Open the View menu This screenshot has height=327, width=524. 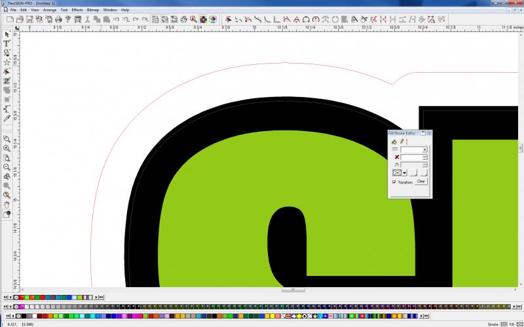(x=35, y=10)
